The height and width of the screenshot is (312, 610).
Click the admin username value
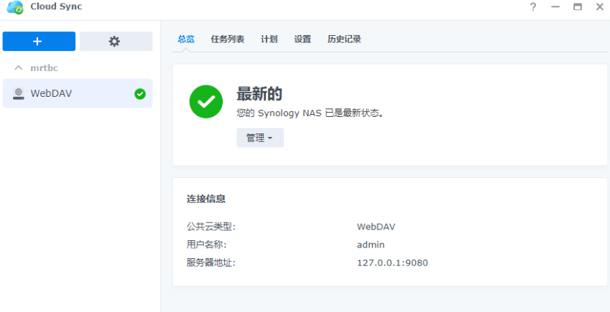click(x=371, y=245)
